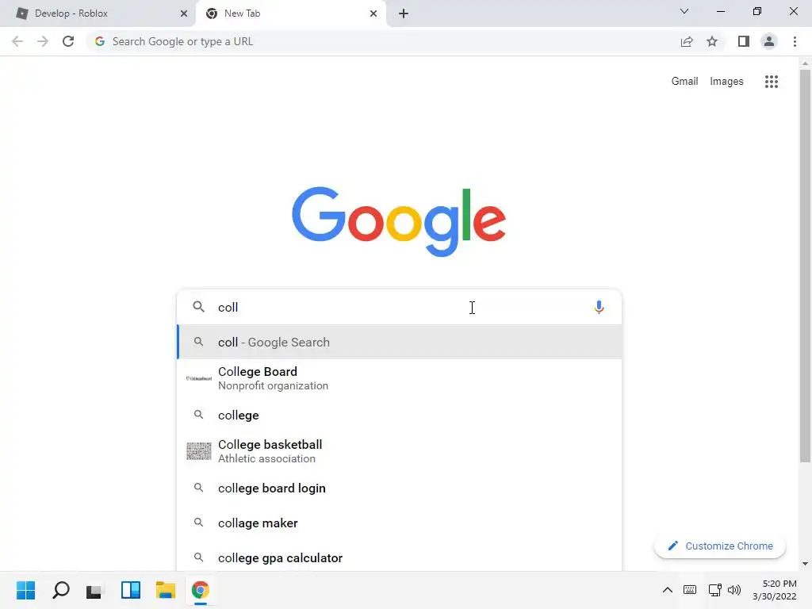Select the 'coll - Google Search' suggestion
The image size is (812, 609).
click(399, 343)
